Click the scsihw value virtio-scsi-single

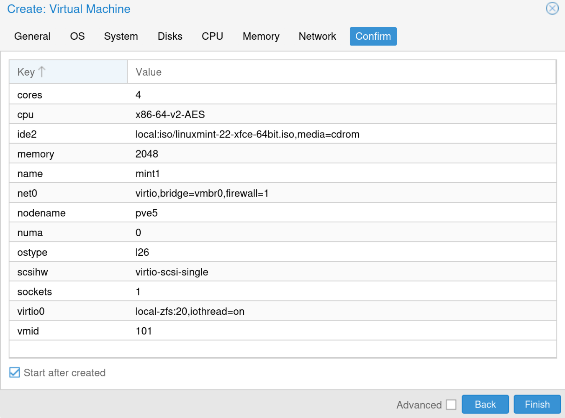[172, 272]
